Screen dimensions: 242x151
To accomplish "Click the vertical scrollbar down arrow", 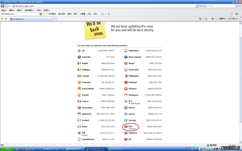I will 240,142.
